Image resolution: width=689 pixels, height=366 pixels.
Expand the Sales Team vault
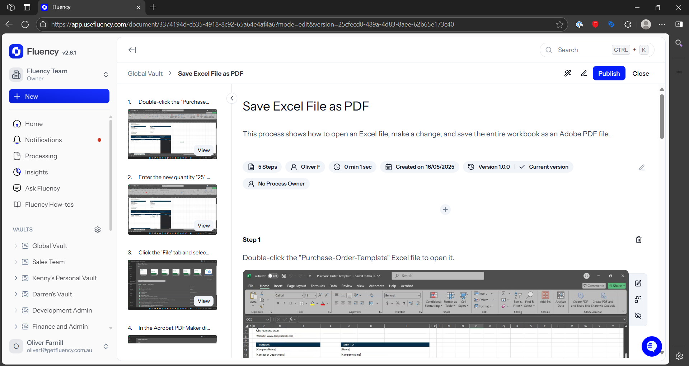(x=16, y=262)
